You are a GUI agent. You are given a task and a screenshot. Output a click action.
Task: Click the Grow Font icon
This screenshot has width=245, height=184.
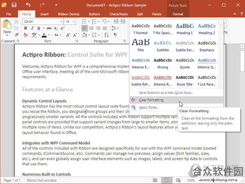68,35
